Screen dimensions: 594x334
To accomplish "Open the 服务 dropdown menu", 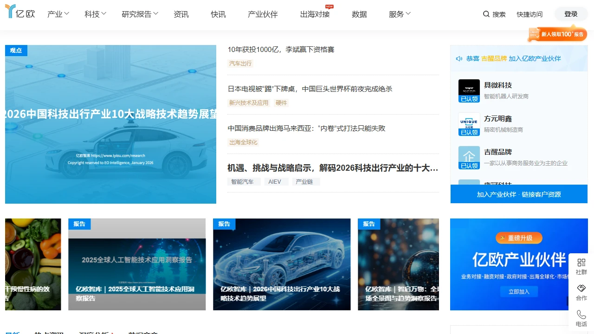I will [400, 14].
